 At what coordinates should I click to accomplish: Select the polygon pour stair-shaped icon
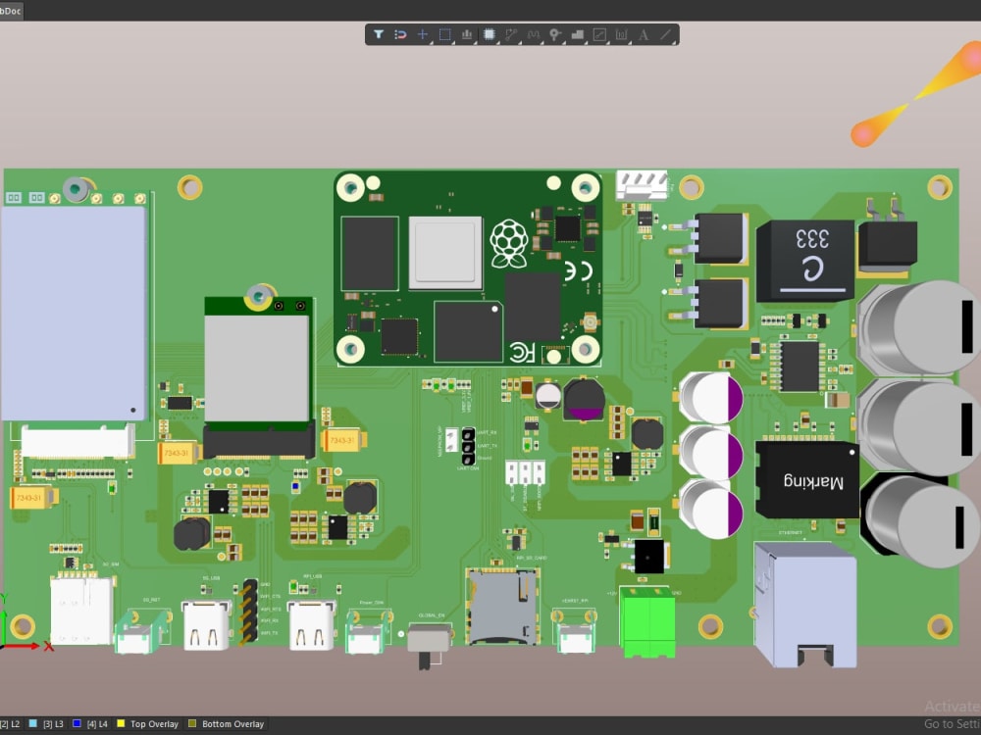tap(578, 34)
